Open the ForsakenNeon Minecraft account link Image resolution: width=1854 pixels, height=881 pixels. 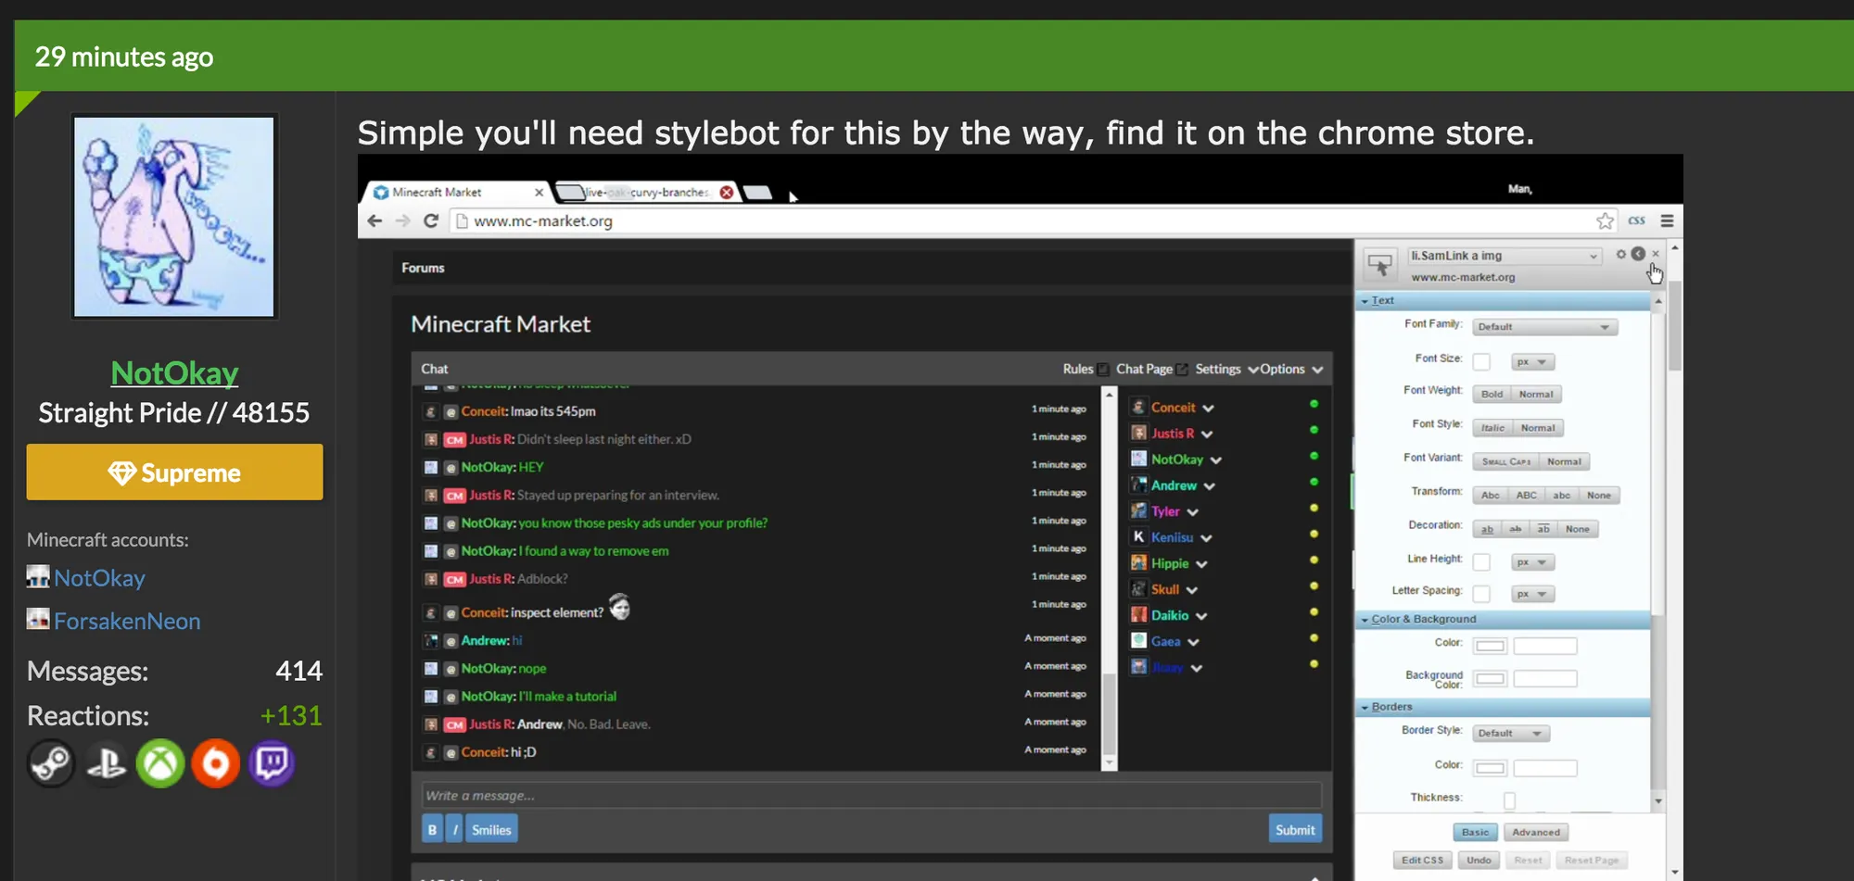pyautogui.click(x=127, y=621)
